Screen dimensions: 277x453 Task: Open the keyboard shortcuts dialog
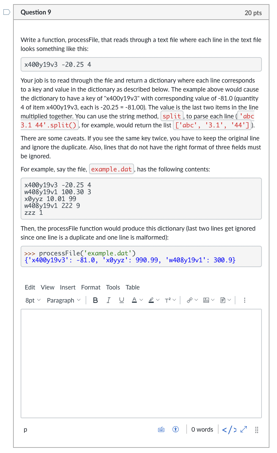point(161,430)
